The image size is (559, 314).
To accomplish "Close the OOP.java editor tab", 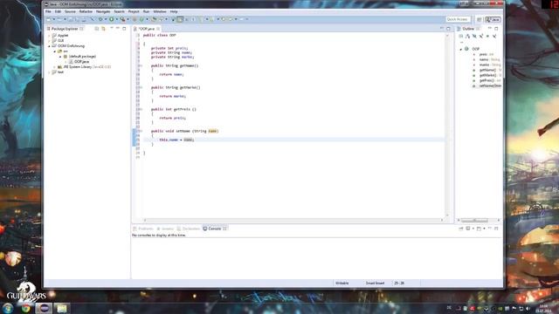I will coord(158,29).
